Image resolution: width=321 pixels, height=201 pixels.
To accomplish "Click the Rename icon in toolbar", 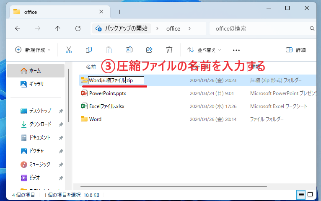I will 129,50.
